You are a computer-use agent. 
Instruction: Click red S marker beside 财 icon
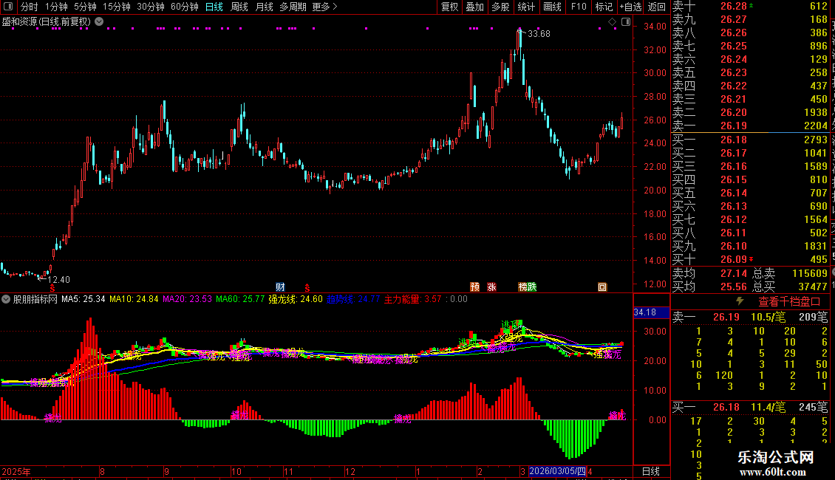[x=307, y=288]
